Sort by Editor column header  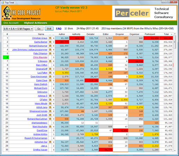(106, 34)
